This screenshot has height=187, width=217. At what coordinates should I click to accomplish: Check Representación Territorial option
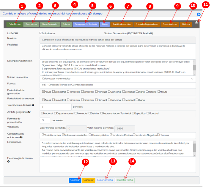pos(102,113)
